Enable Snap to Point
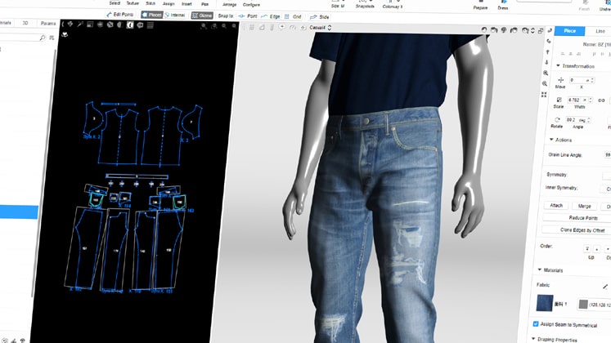The height and width of the screenshot is (343, 611). [x=248, y=16]
